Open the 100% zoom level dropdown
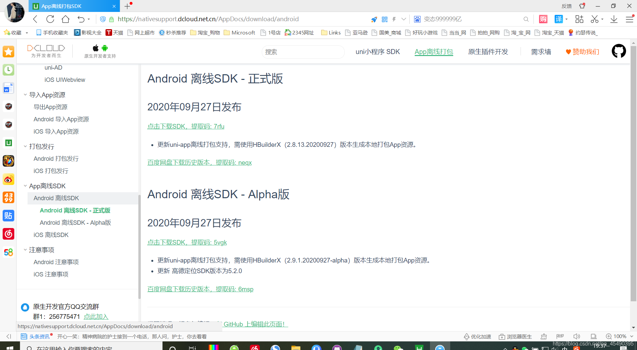Viewport: 637px width, 350px height. click(632, 336)
